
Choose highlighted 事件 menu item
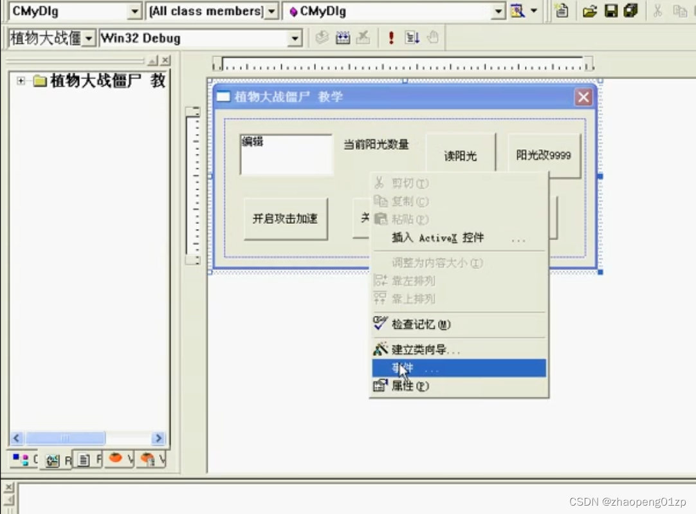459,368
